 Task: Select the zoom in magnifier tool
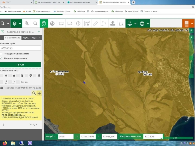[x=27, y=23]
